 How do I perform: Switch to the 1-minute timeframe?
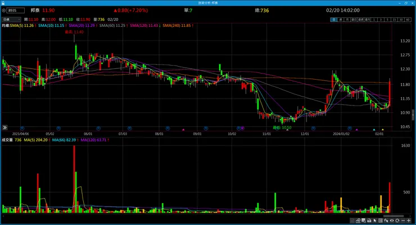pos(374,20)
